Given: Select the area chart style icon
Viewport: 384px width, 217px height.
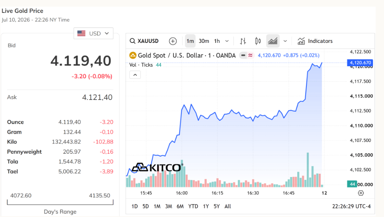Looking at the screenshot, I should point(273,41).
